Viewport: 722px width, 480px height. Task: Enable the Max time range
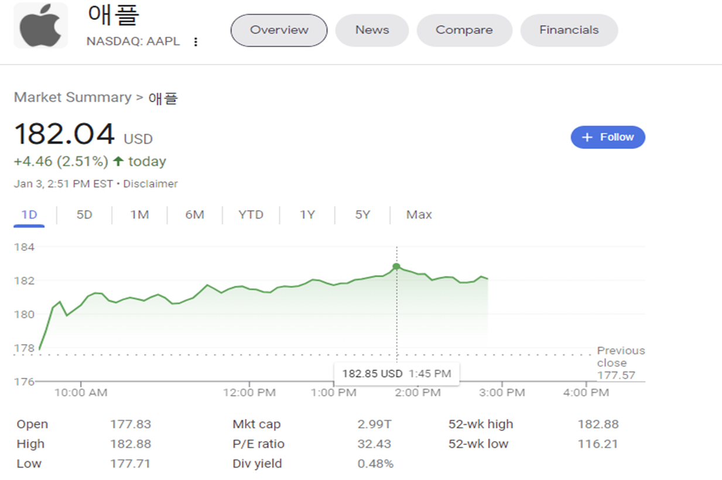(418, 215)
